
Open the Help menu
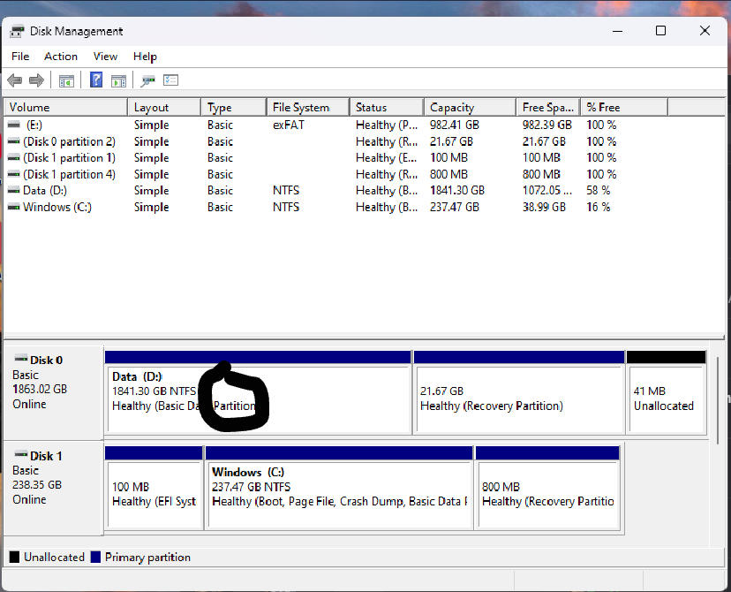point(145,57)
